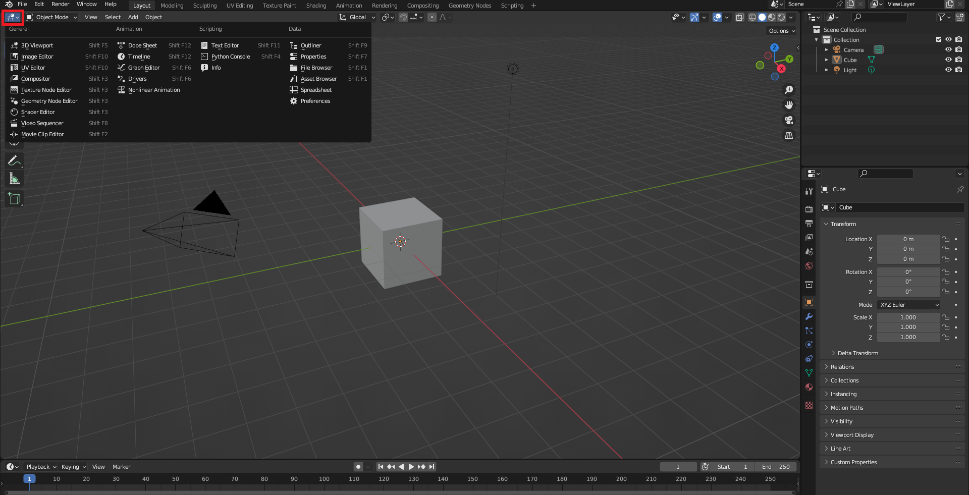The image size is (969, 495).
Task: Pin the Scene using the pin icon
Action: 839,4
